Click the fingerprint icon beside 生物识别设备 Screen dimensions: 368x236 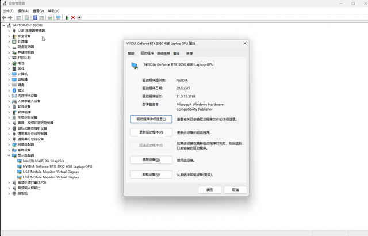[x=14, y=117]
